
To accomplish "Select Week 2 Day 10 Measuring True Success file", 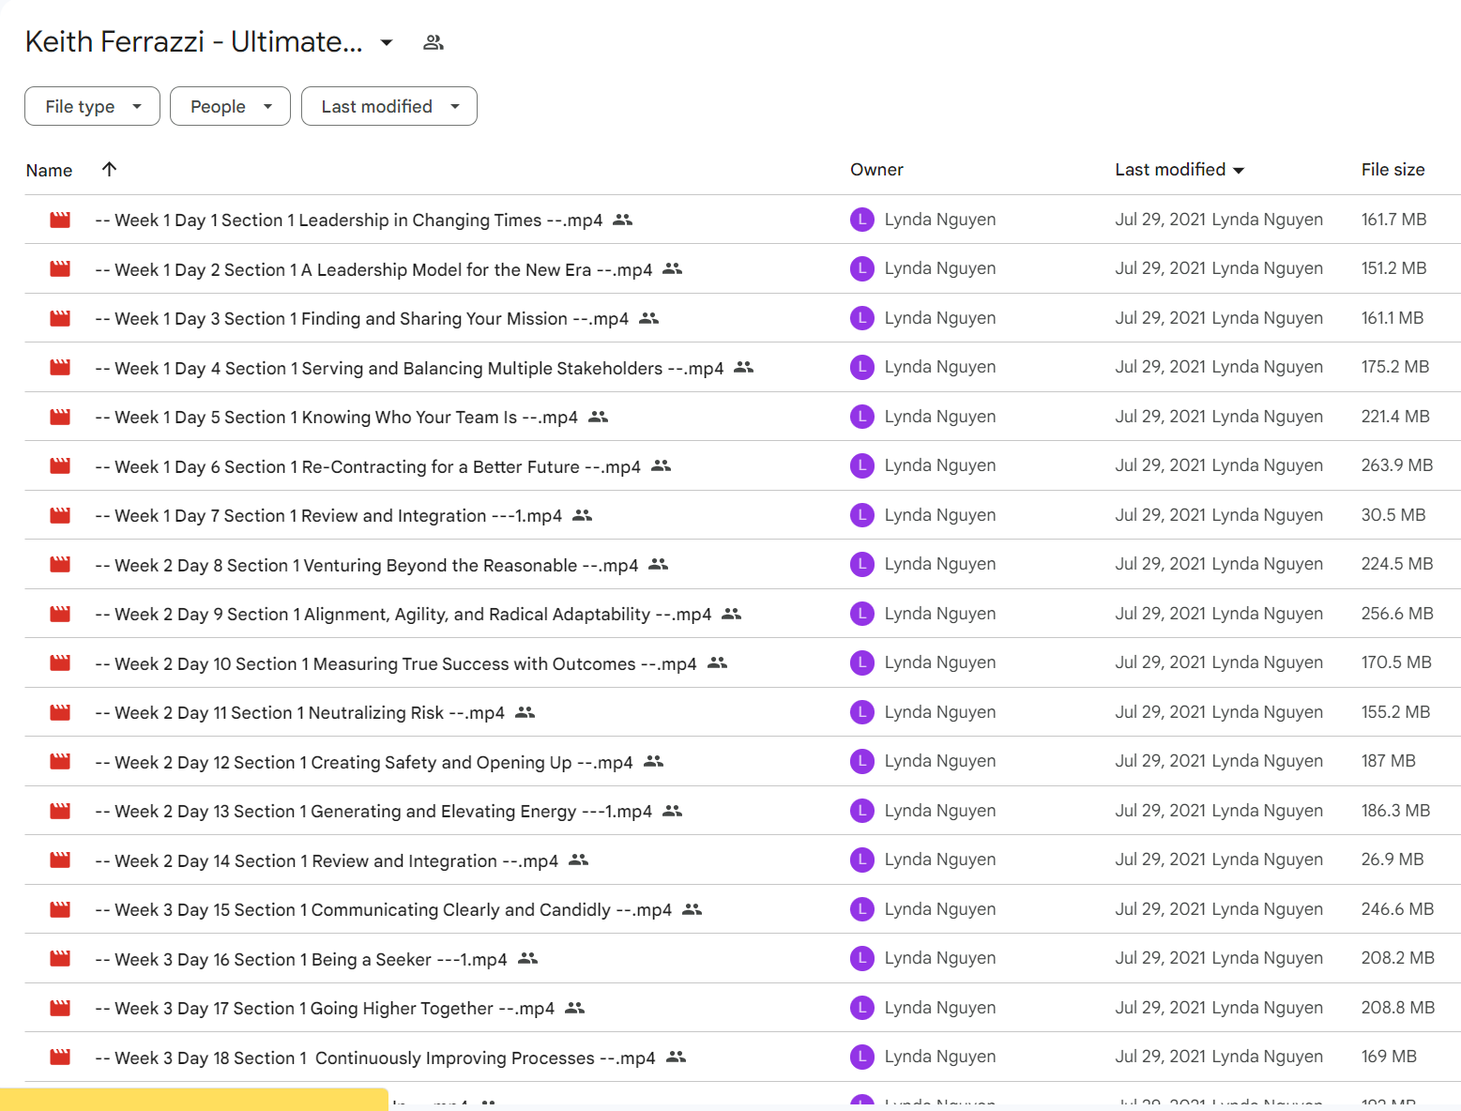I will [x=396, y=663].
